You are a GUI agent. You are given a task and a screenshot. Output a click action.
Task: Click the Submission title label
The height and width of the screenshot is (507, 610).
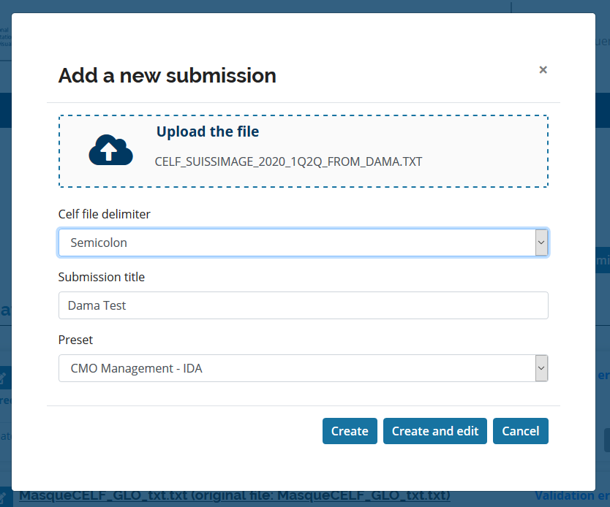(x=102, y=277)
